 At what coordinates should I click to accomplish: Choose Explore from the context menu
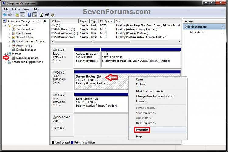[x=157, y=84]
